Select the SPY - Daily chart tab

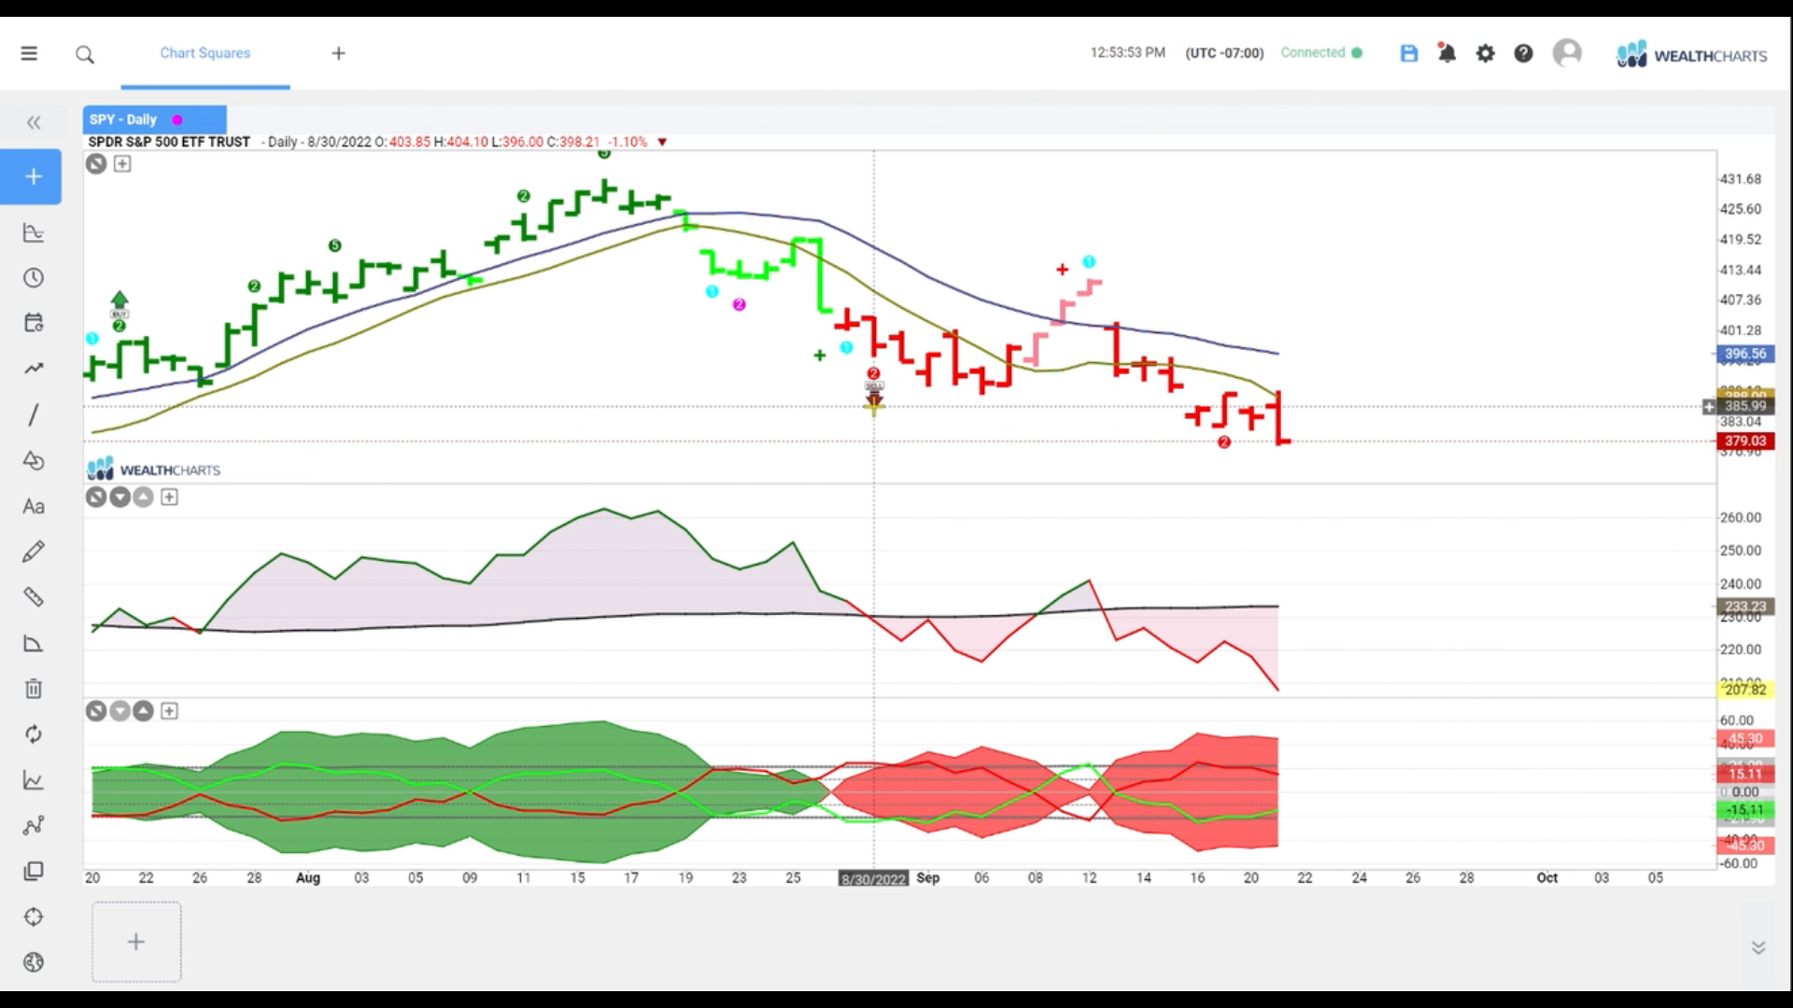(154, 119)
